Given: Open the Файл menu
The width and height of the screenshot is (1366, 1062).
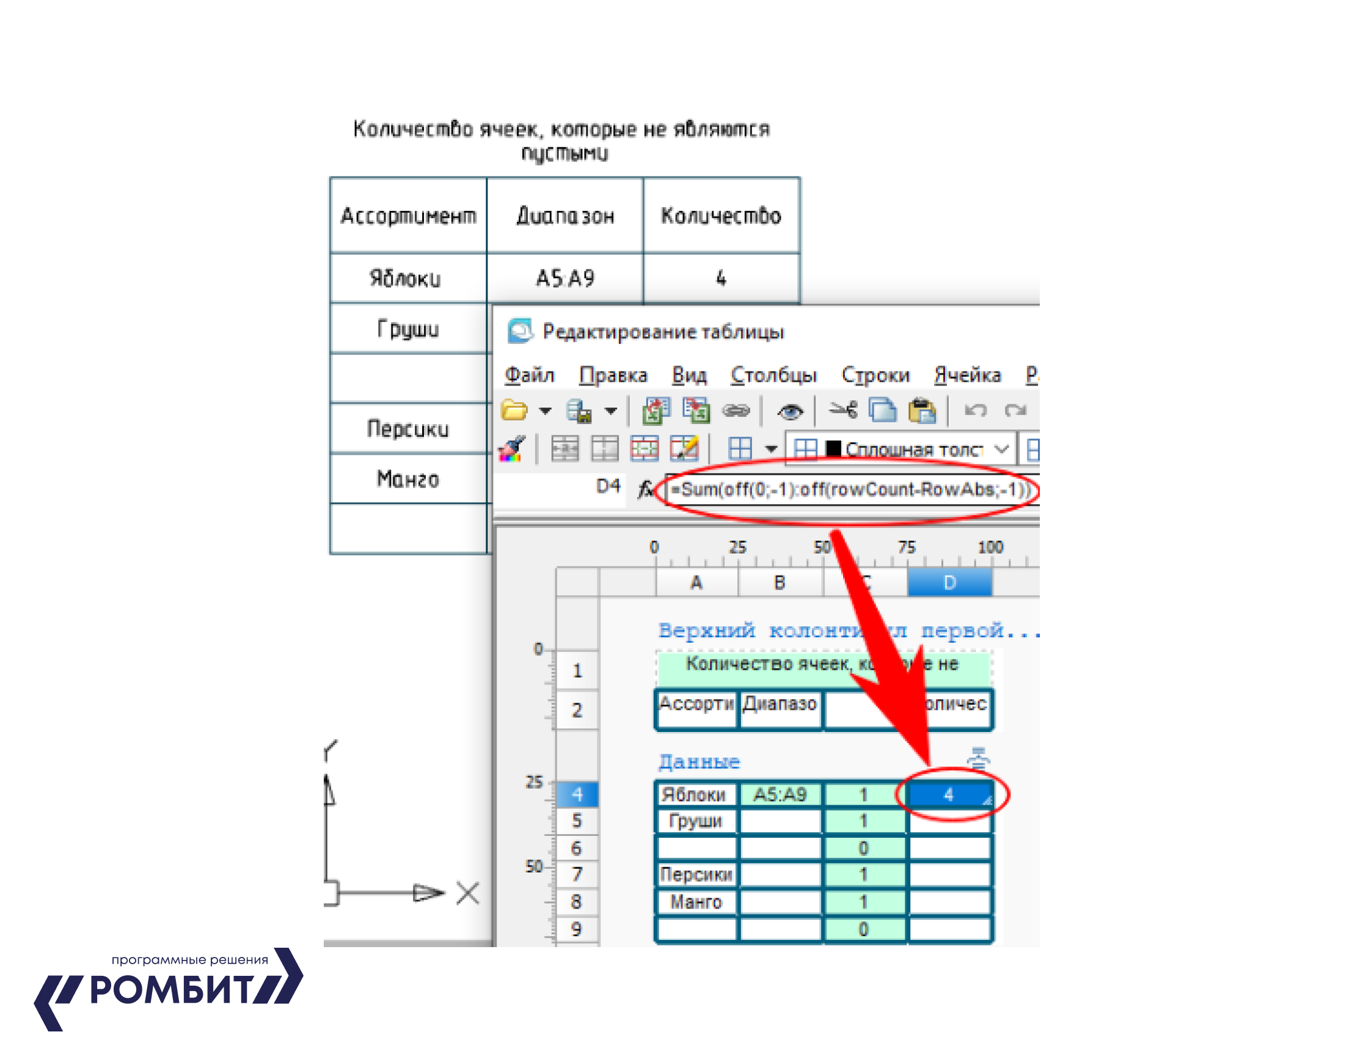Looking at the screenshot, I should pyautogui.click(x=529, y=375).
